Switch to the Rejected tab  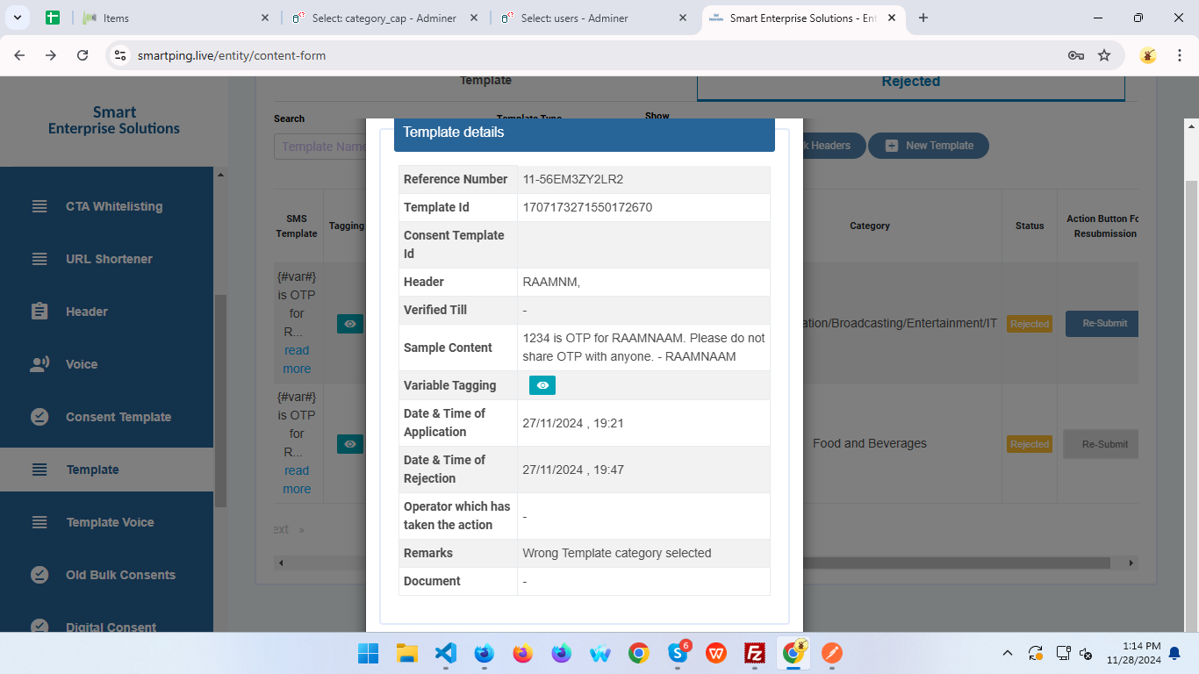click(x=910, y=82)
